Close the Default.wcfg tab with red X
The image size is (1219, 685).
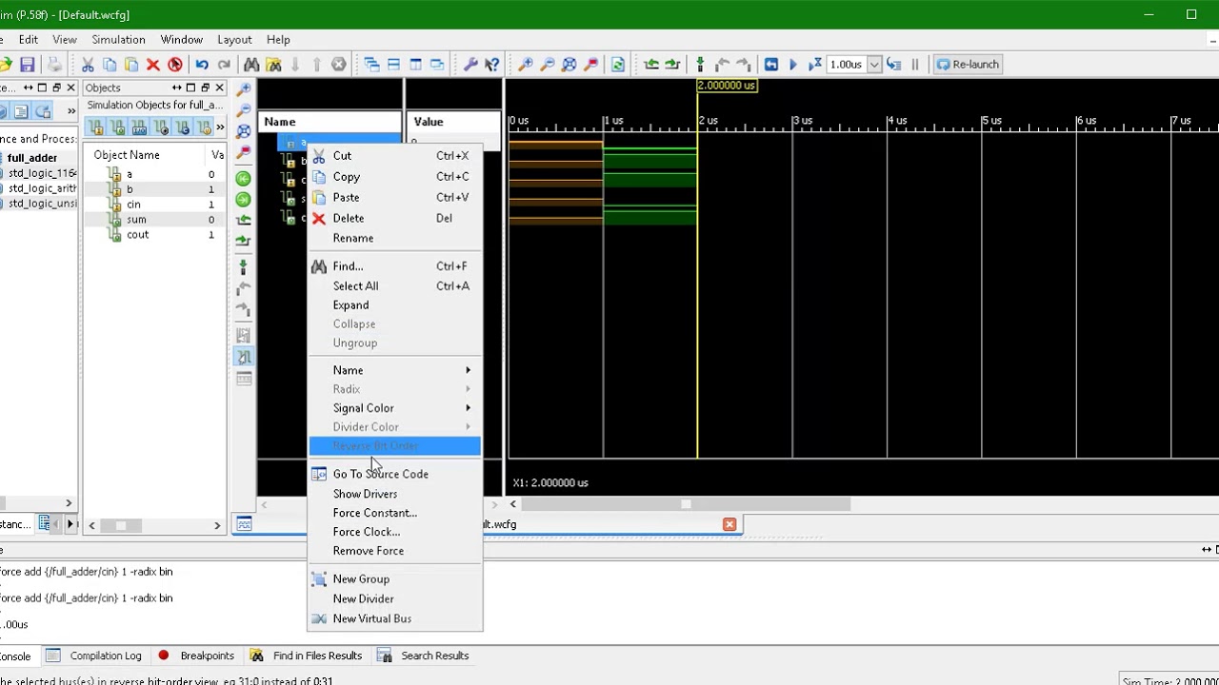tap(729, 524)
